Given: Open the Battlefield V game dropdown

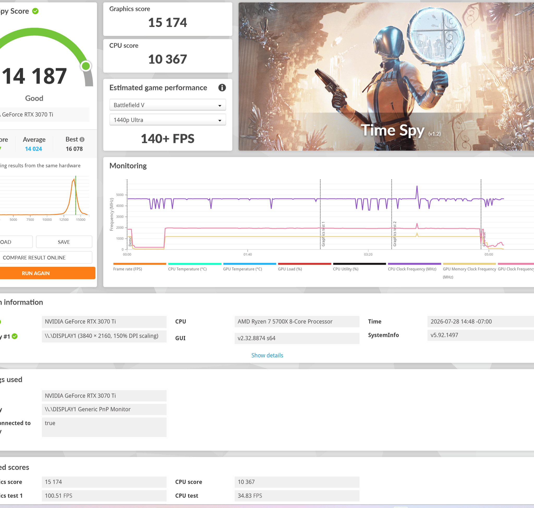Looking at the screenshot, I should 168,105.
